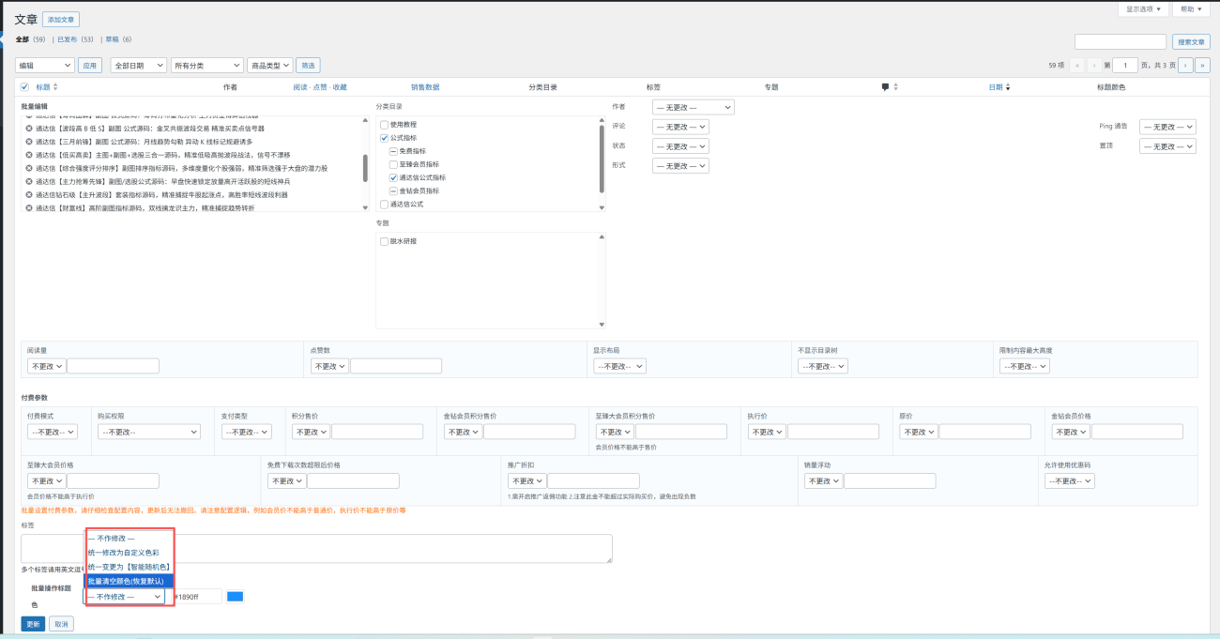Click the bulk edit post list scrollbar
The height and width of the screenshot is (639, 1220).
tap(365, 168)
